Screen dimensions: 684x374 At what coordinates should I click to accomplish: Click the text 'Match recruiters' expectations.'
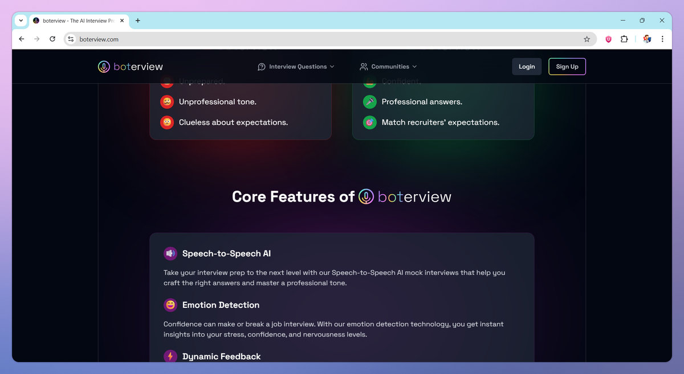click(x=441, y=122)
